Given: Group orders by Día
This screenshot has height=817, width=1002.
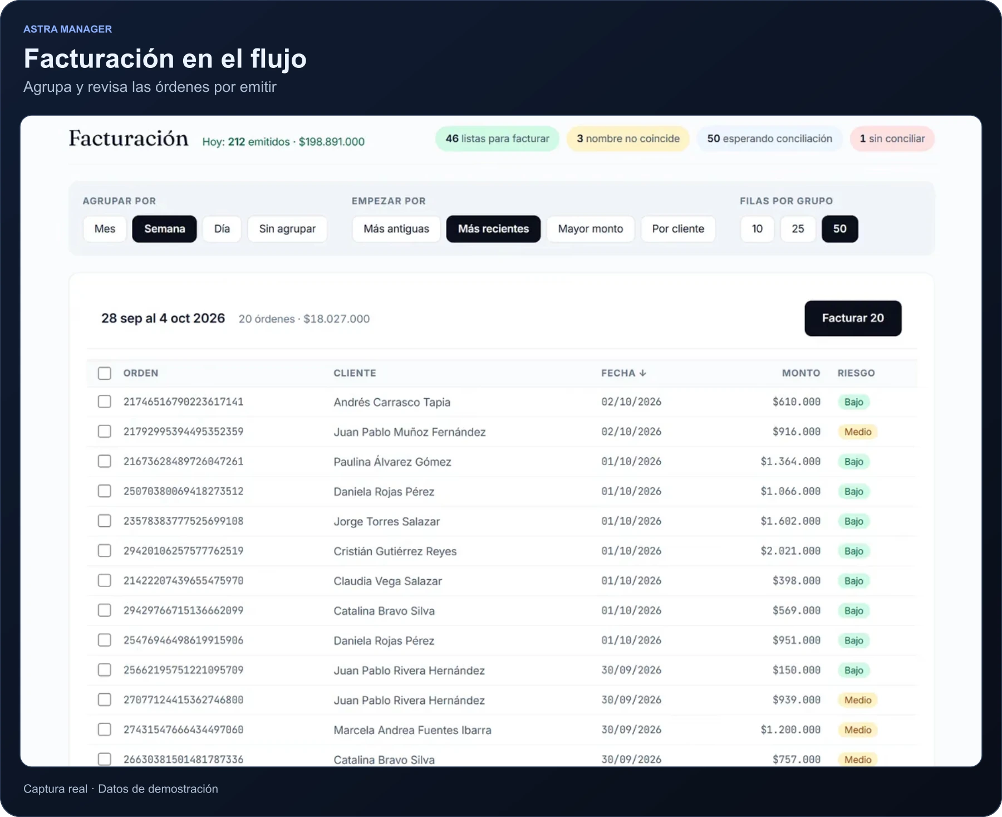Looking at the screenshot, I should click(x=222, y=229).
